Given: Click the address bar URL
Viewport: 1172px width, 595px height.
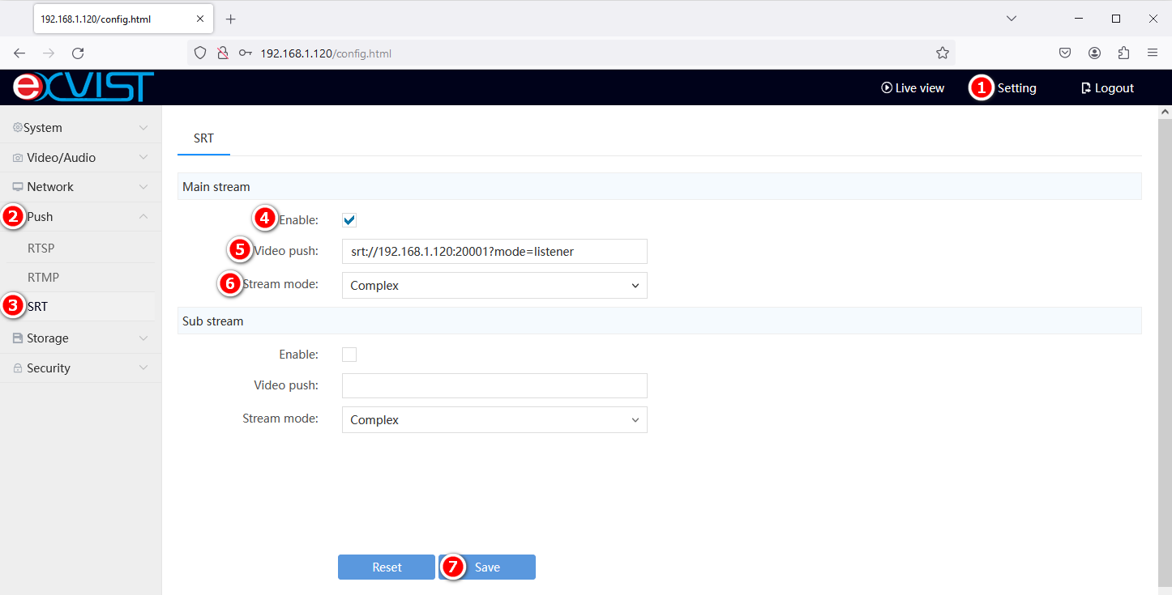Looking at the screenshot, I should tap(326, 53).
